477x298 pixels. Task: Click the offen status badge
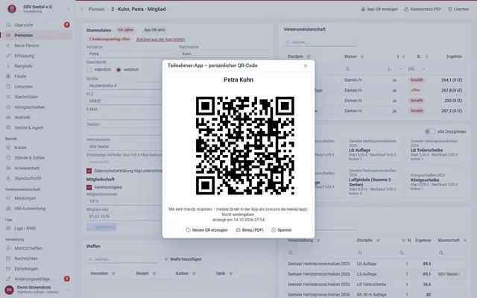point(416,90)
